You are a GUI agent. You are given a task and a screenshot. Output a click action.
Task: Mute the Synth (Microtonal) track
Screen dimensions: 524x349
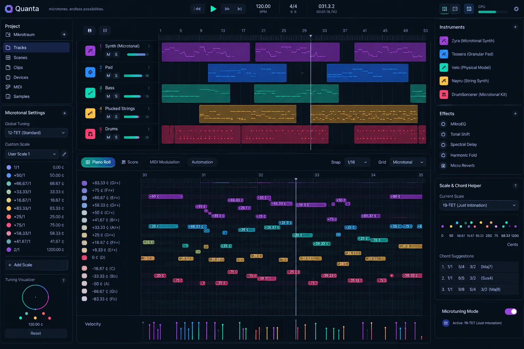(108, 55)
